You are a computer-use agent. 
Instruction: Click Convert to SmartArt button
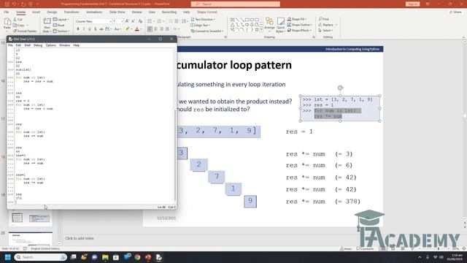pos(207,31)
